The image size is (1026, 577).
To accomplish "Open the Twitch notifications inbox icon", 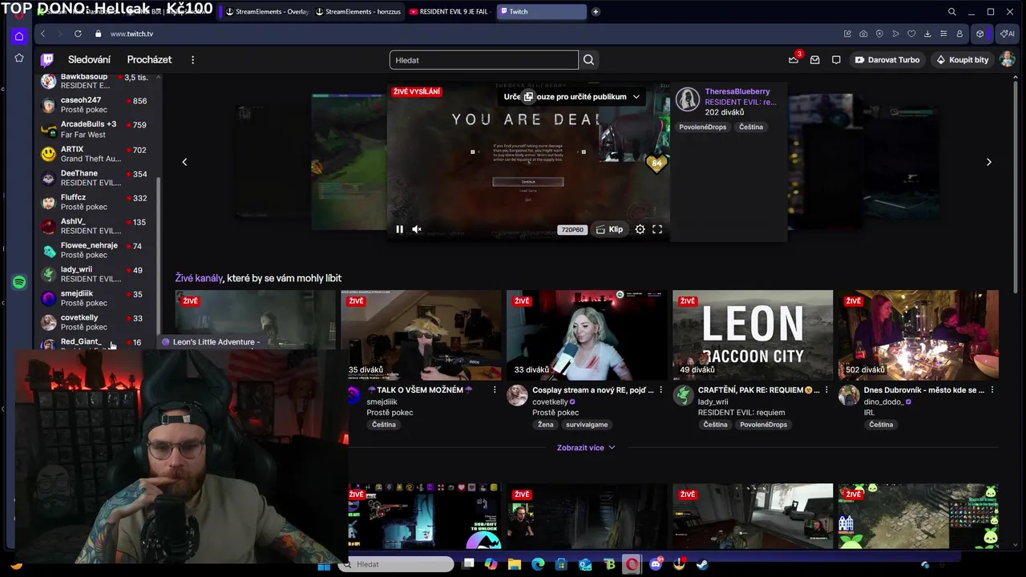I will point(814,59).
